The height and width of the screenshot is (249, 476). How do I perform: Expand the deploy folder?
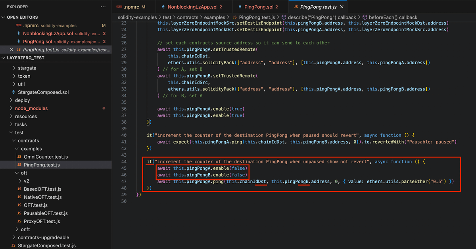tap(22, 100)
